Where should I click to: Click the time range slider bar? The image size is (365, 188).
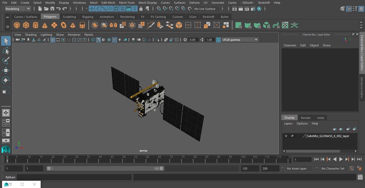(105, 169)
